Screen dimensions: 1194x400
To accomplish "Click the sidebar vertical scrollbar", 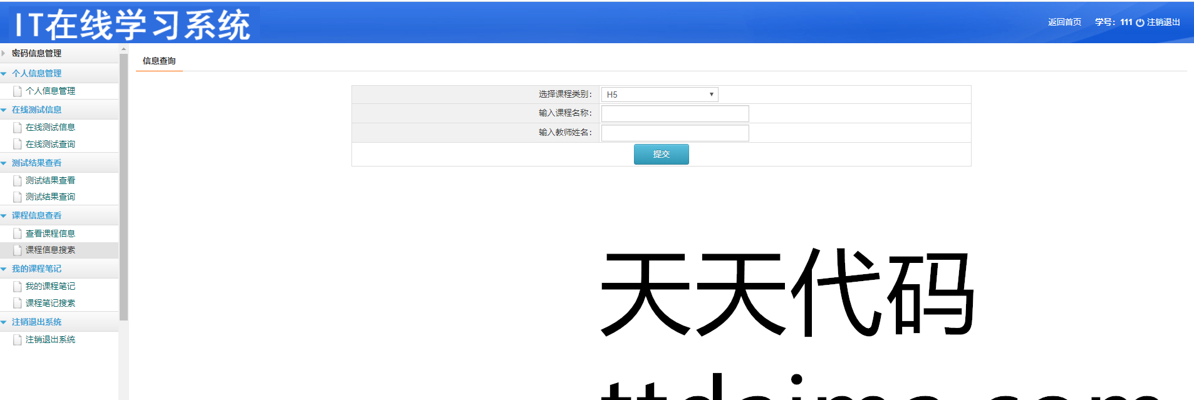I will tap(123, 188).
